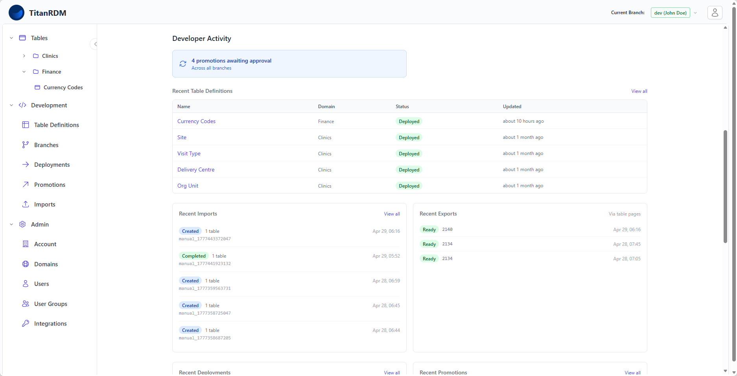The width and height of the screenshot is (737, 376).
Task: Click the export dated Apr 28, 07:05
Action: coord(530,258)
